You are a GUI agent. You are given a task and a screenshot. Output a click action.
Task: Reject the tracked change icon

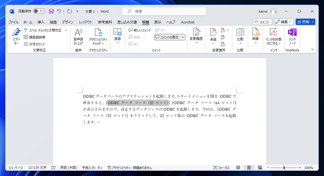[x=223, y=30]
